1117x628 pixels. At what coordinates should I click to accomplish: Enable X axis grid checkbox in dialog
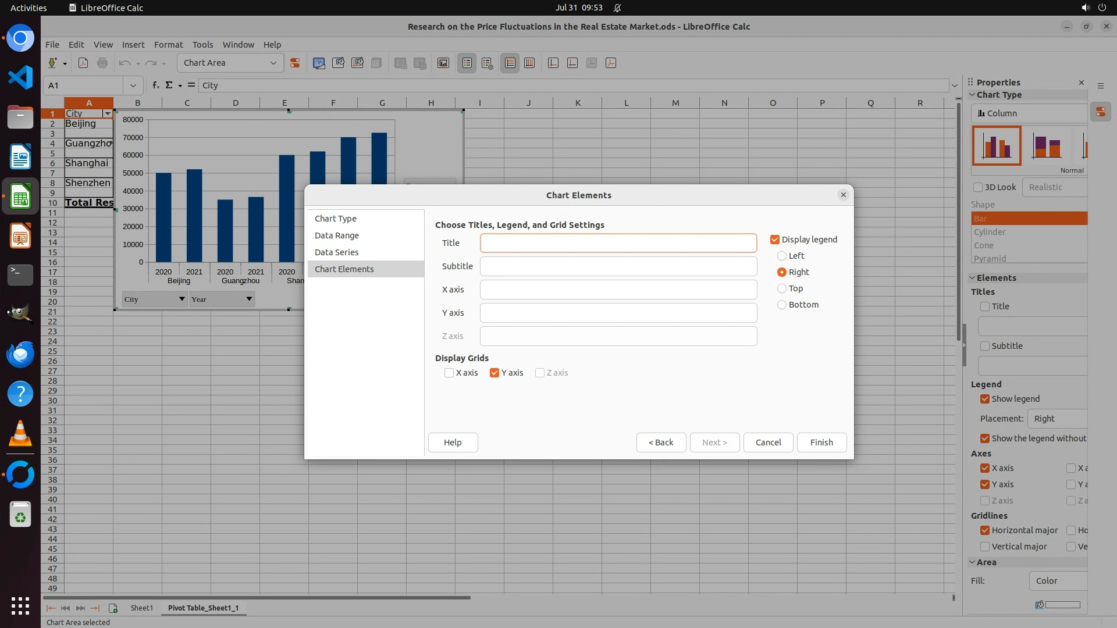click(449, 373)
